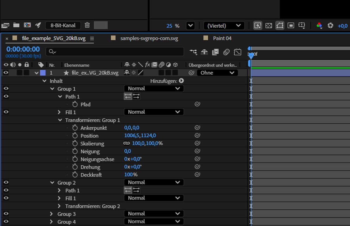
Task: Expand Fill 1 in Group 1
Action: (x=60, y=112)
